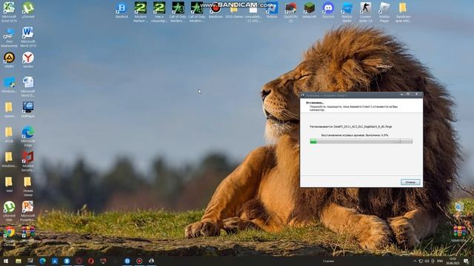
Task: Select the KMPlayer desktop shortcut
Action: (x=28, y=109)
